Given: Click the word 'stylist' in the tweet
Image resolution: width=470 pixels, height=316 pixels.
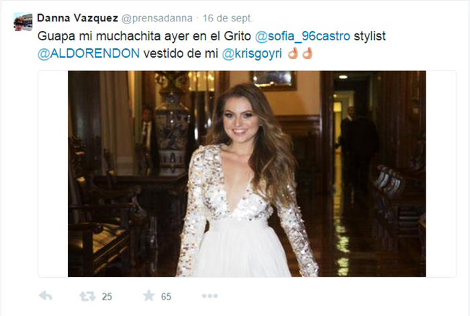Looking at the screenshot, I should (369, 36).
